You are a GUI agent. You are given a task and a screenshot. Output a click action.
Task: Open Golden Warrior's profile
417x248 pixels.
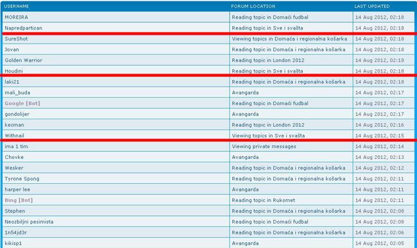(23, 60)
